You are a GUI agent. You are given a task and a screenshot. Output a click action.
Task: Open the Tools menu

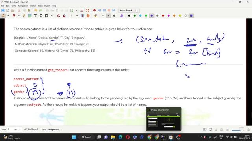tap(40, 6)
